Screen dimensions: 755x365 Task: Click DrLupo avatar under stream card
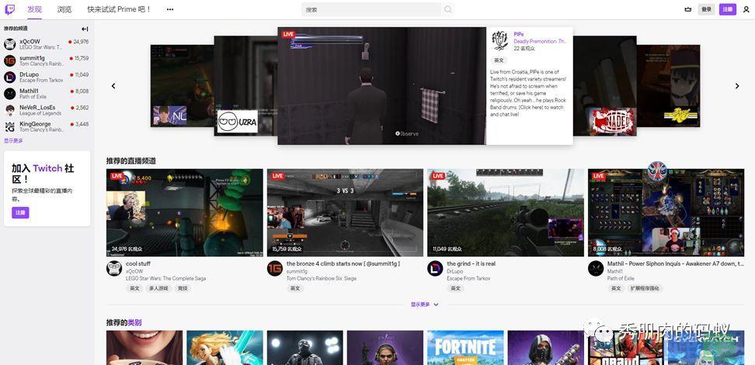pyautogui.click(x=435, y=268)
